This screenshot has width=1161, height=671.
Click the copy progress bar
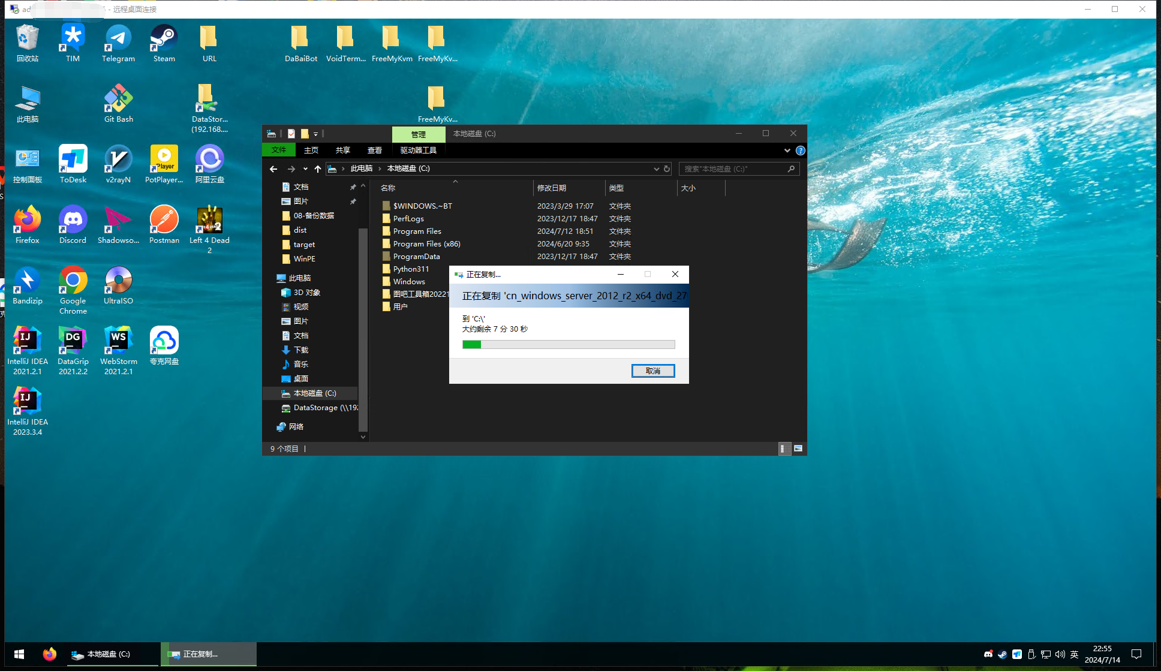pyautogui.click(x=569, y=344)
